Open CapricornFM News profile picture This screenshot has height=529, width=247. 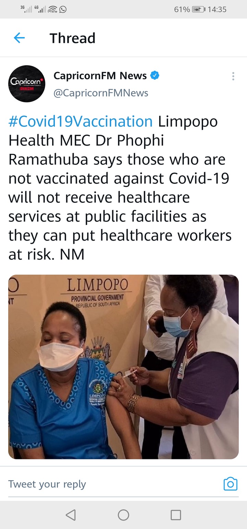[x=27, y=84]
